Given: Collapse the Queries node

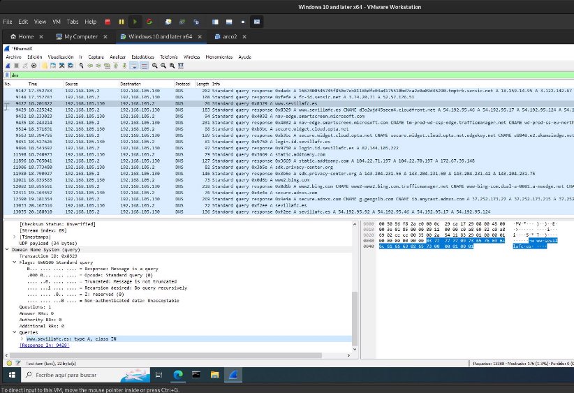Looking at the screenshot, I should 14,332.
